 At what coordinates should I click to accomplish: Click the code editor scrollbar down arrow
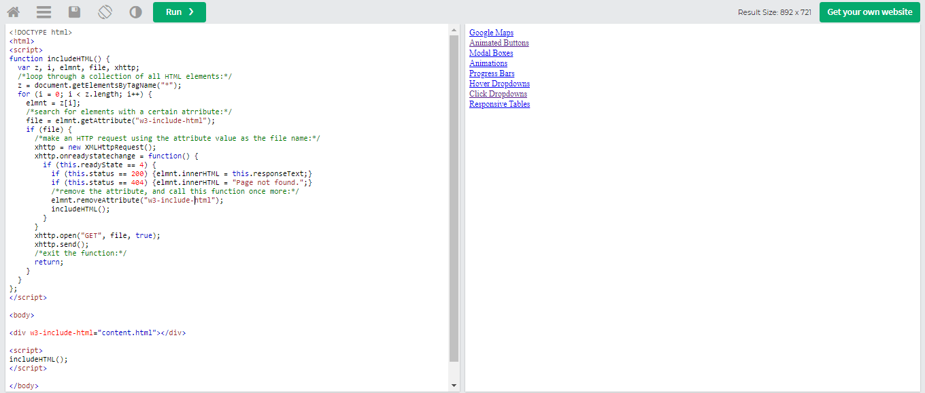[454, 386]
